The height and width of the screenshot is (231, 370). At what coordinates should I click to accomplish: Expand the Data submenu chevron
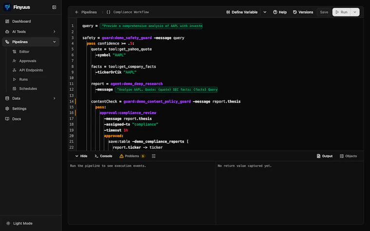[55, 98]
